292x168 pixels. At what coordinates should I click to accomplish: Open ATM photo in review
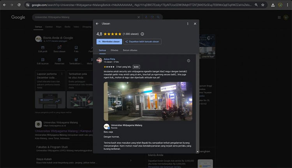click(x=148, y=101)
